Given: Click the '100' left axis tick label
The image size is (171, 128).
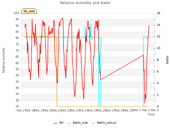Looking at the screenshot, I should click(16, 13).
